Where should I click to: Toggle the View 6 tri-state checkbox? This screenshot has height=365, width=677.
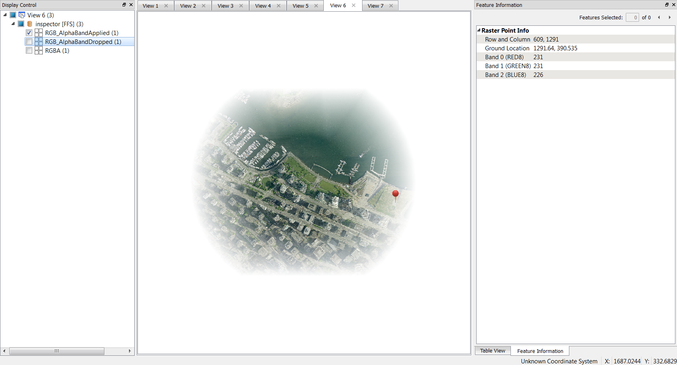click(13, 15)
